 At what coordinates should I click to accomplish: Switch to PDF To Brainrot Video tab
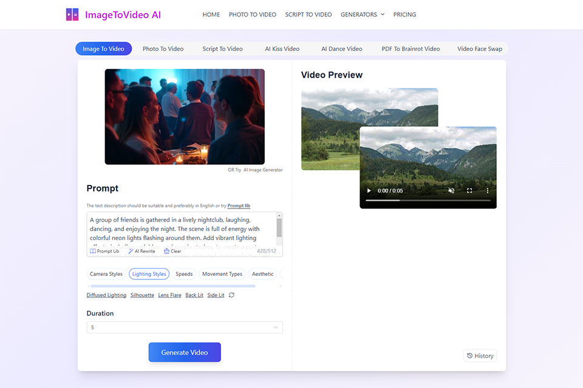coord(411,48)
